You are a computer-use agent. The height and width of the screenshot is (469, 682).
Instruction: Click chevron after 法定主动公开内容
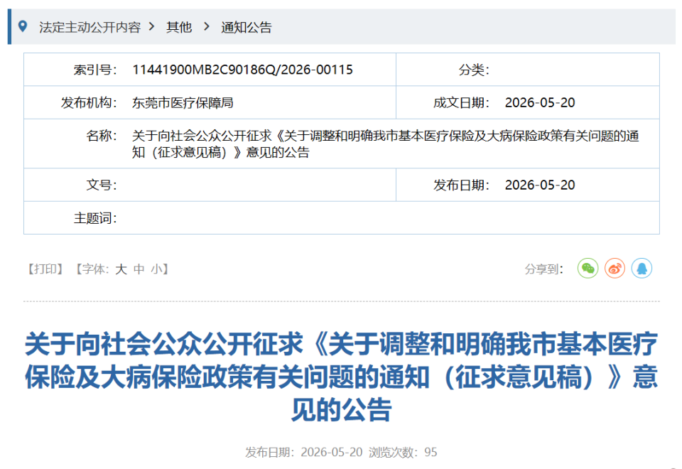click(151, 27)
